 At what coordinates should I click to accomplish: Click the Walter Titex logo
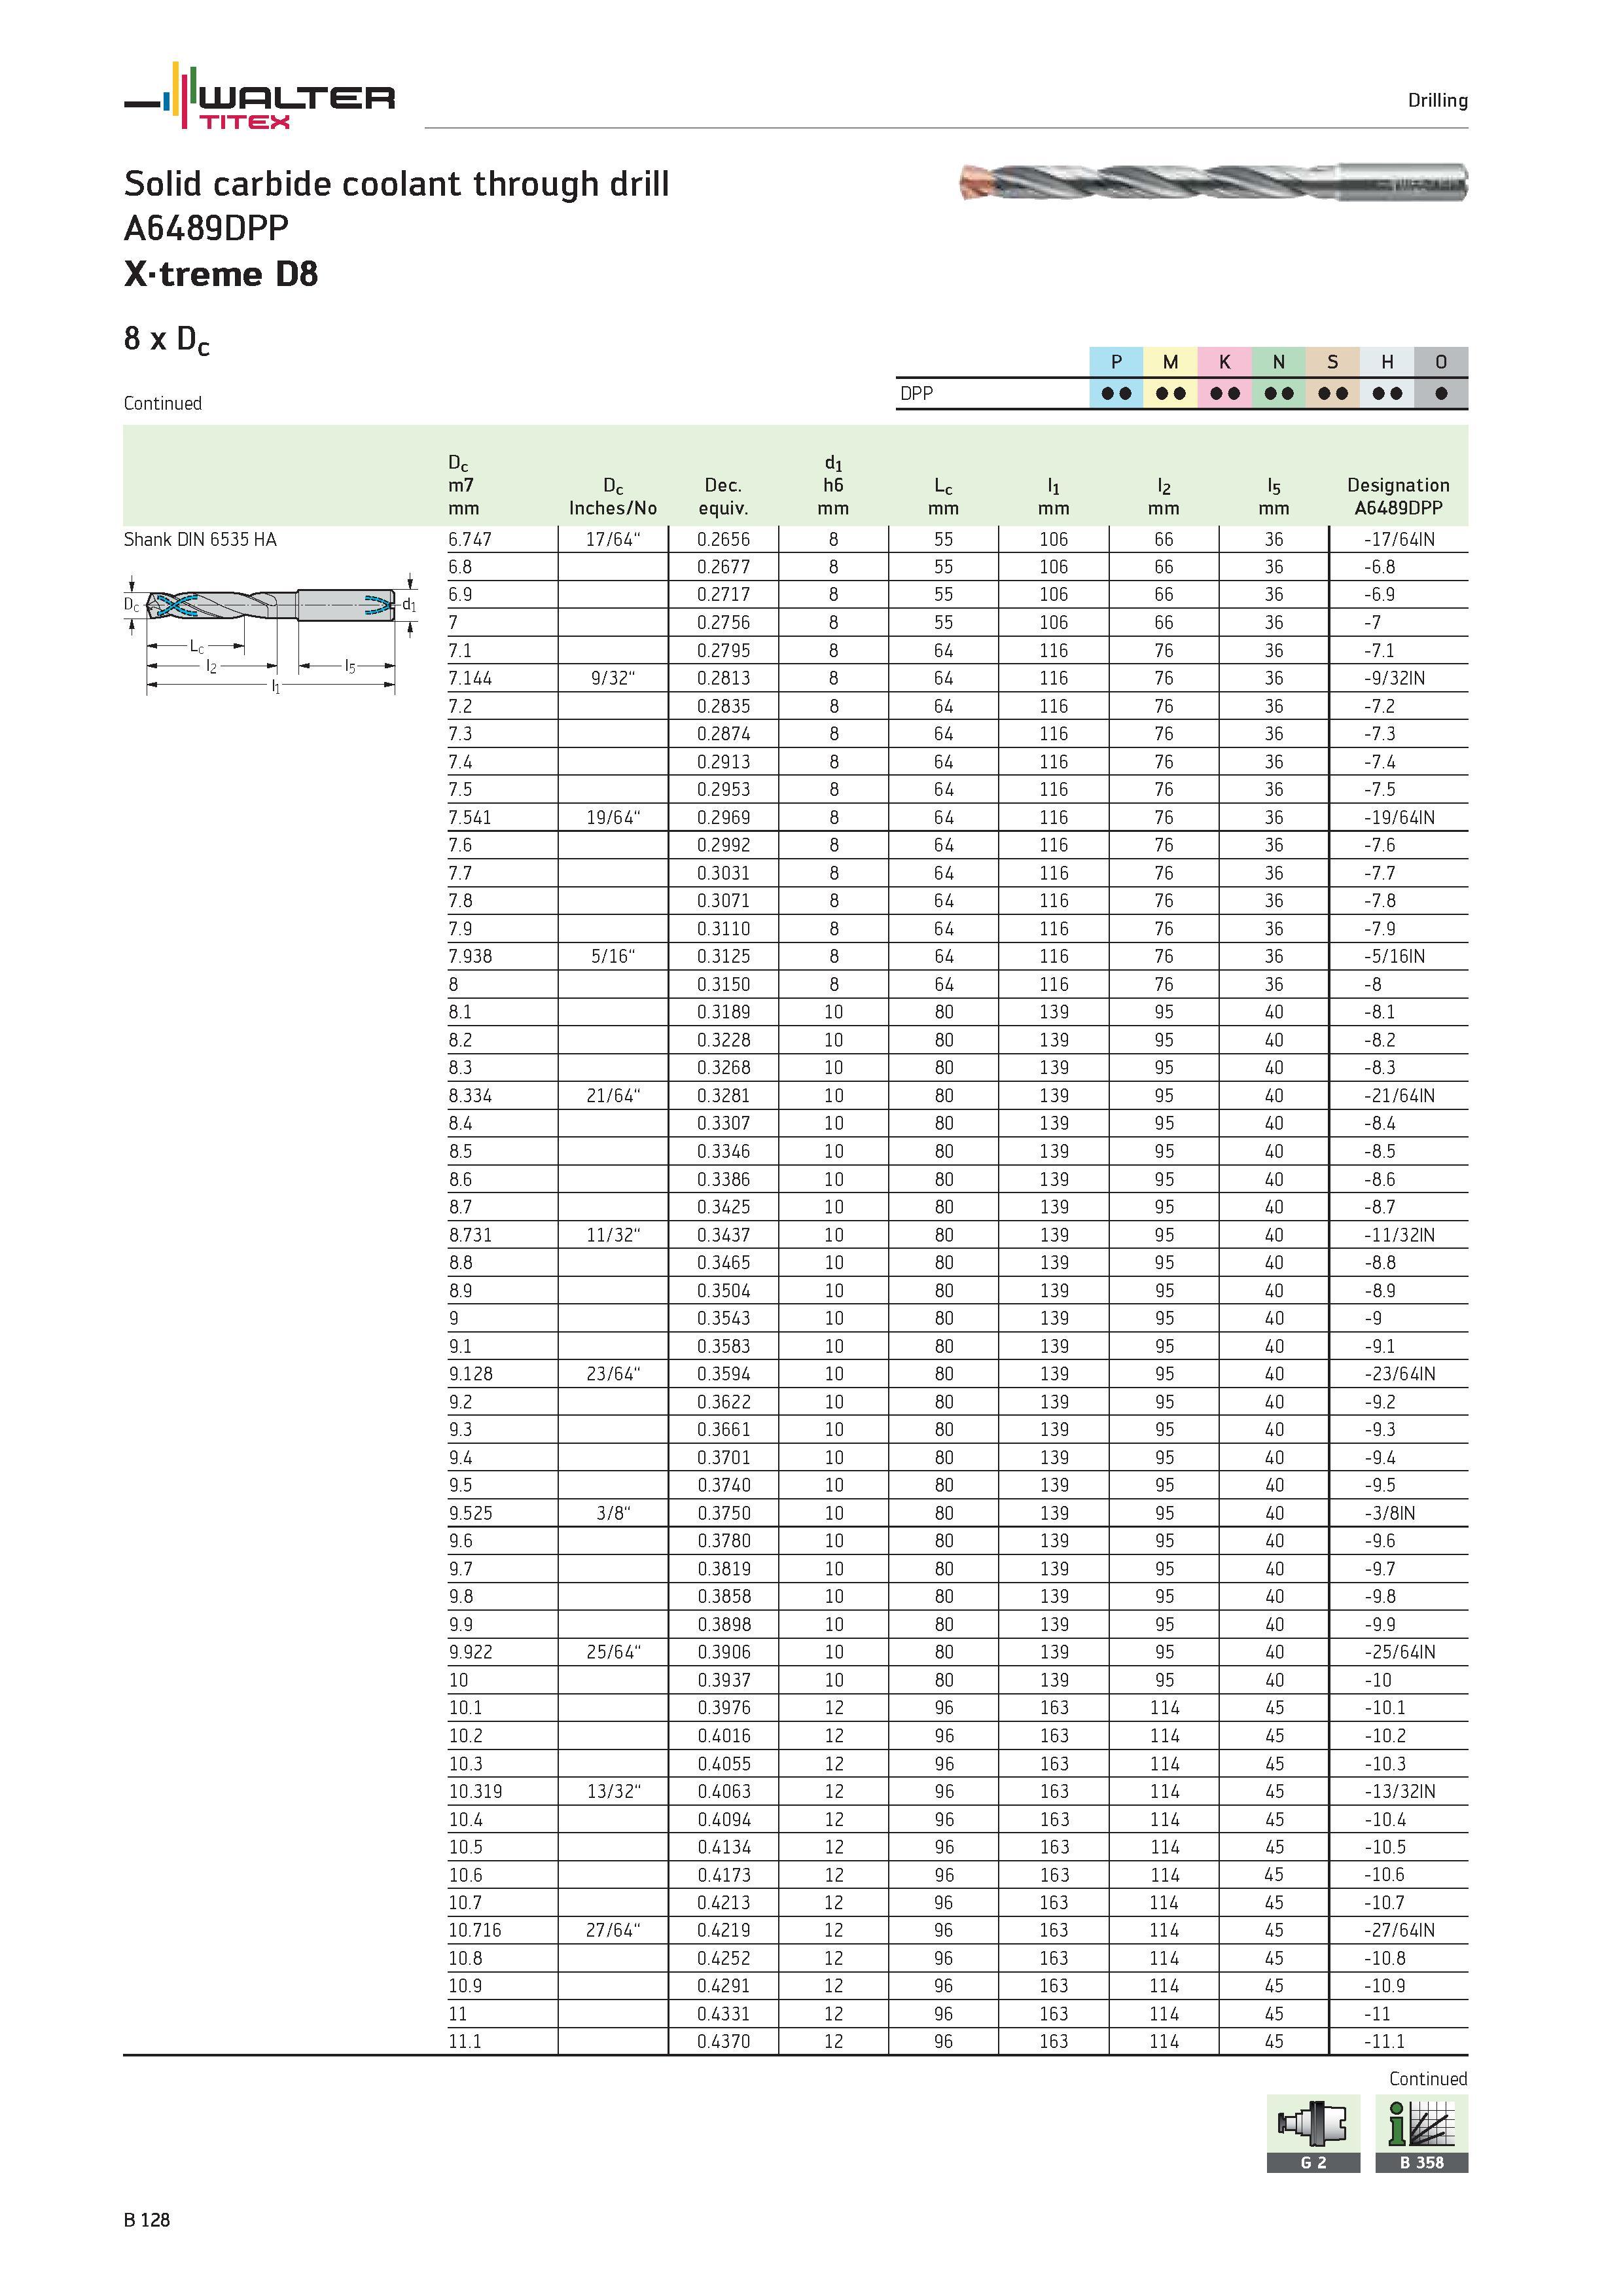[x=260, y=96]
